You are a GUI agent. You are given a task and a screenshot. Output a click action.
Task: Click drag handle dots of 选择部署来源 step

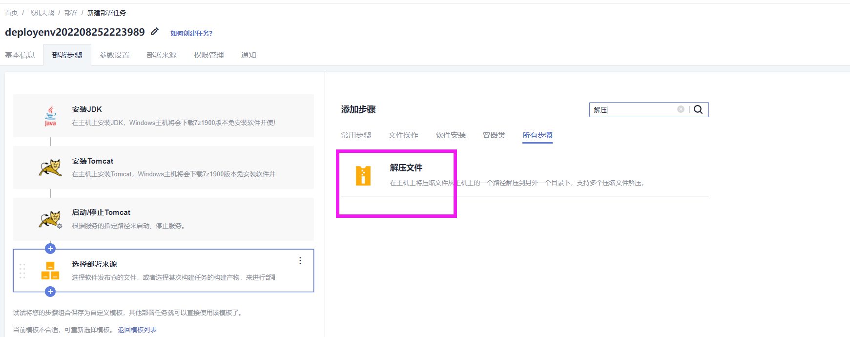[x=22, y=271]
